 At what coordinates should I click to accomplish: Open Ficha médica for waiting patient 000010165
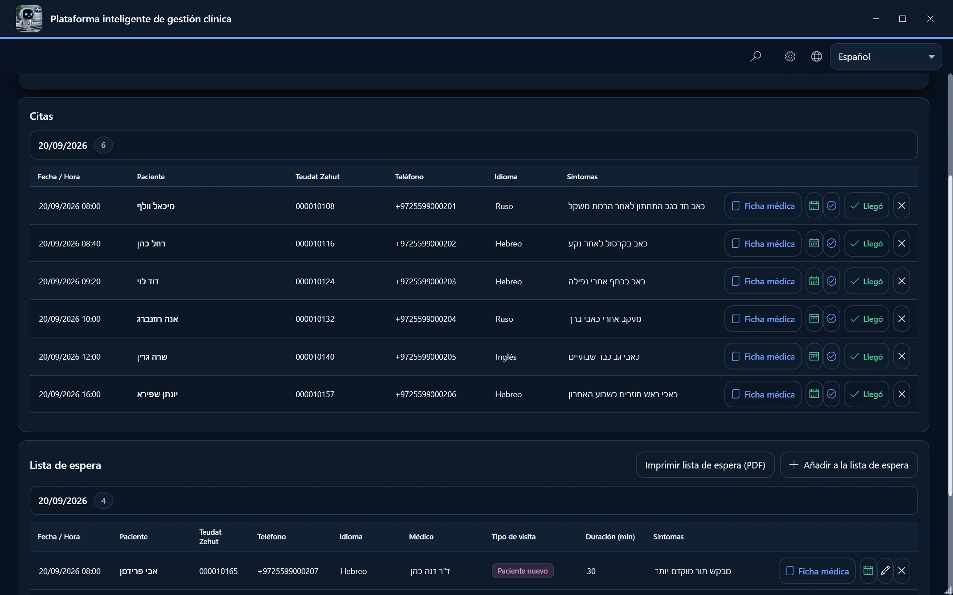click(x=817, y=571)
